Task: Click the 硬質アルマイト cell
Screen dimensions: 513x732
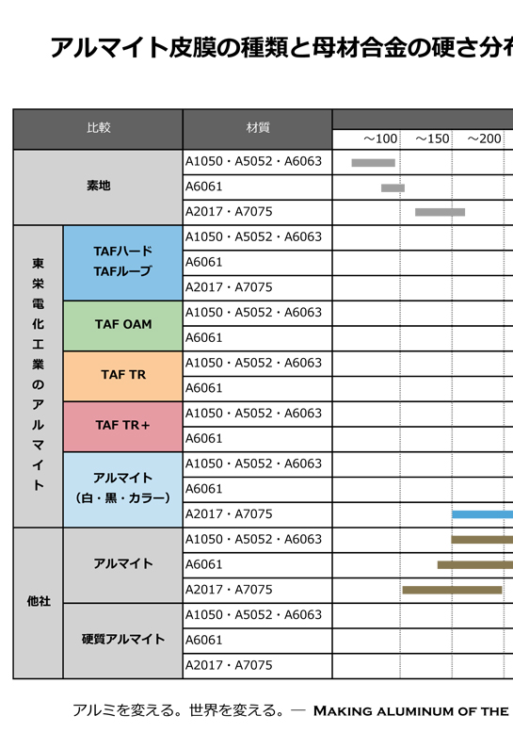Action: tap(122, 641)
